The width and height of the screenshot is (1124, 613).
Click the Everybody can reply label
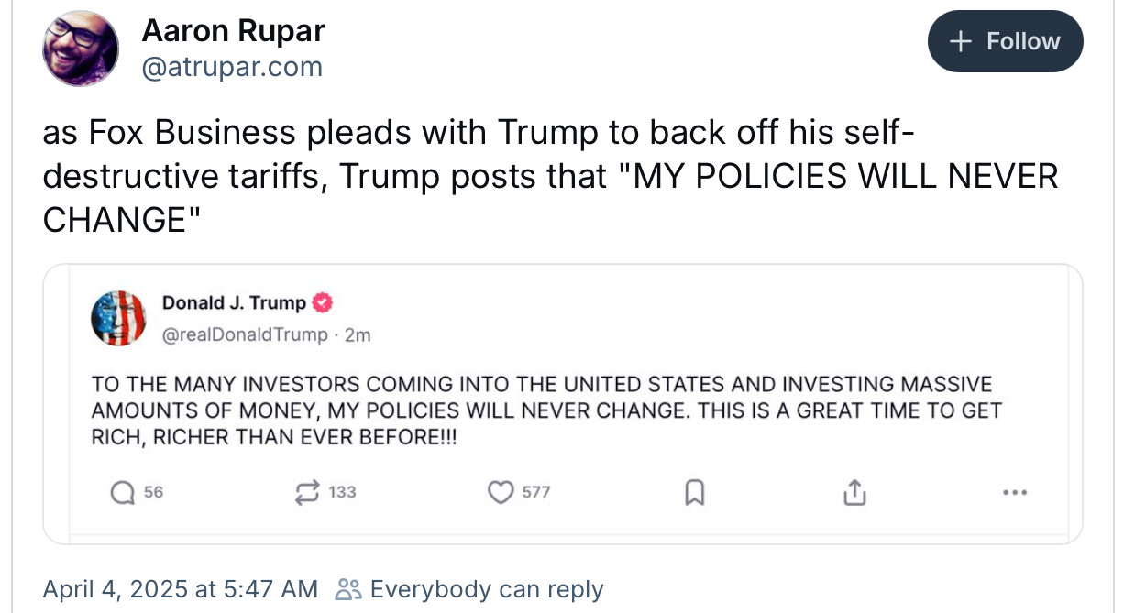tap(487, 588)
